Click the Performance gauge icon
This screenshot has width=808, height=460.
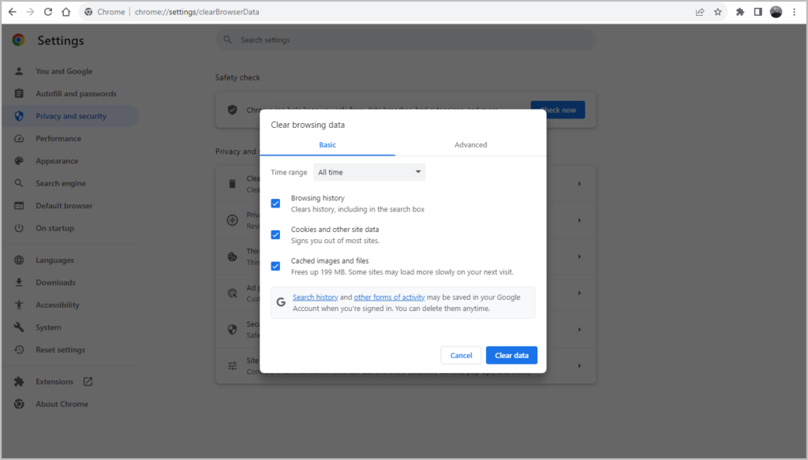point(19,139)
